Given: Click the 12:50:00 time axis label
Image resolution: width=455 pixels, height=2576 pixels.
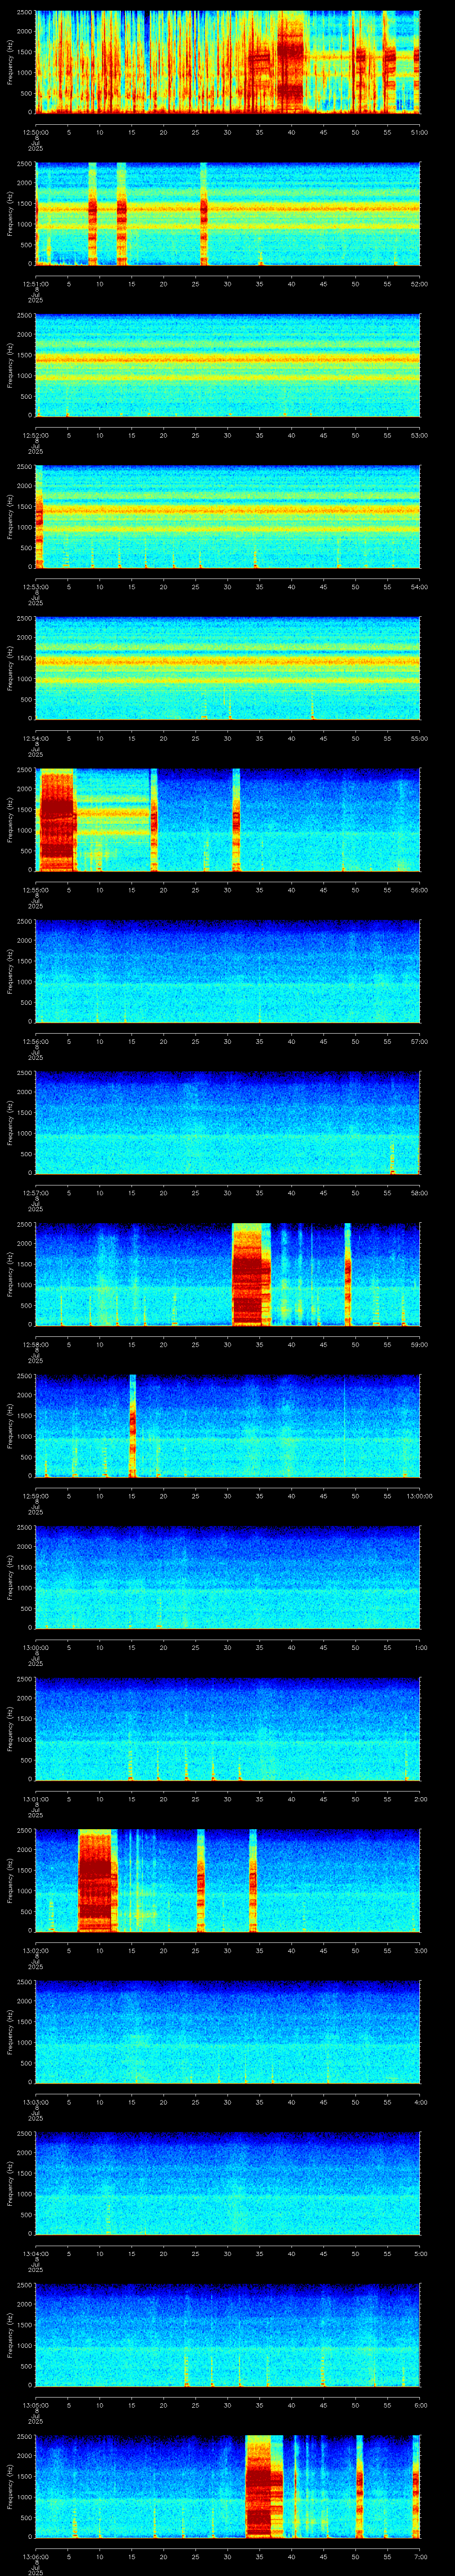Looking at the screenshot, I should coord(36,132).
